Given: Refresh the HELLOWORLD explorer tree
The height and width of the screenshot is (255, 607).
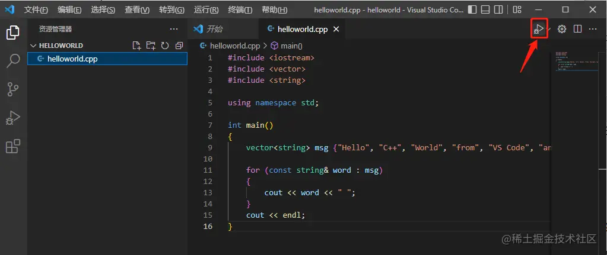Looking at the screenshot, I should 165,46.
